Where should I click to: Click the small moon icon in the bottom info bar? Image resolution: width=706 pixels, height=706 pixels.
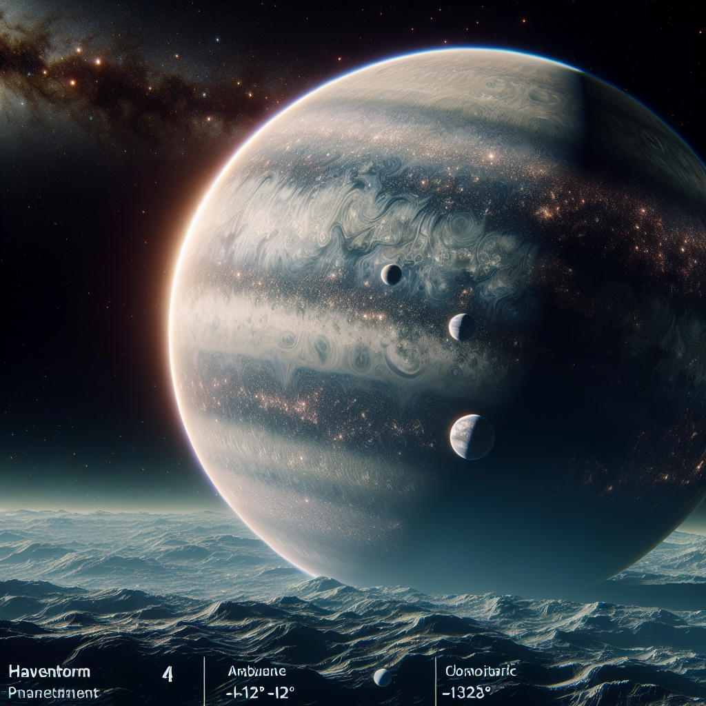pyautogui.click(x=382, y=678)
